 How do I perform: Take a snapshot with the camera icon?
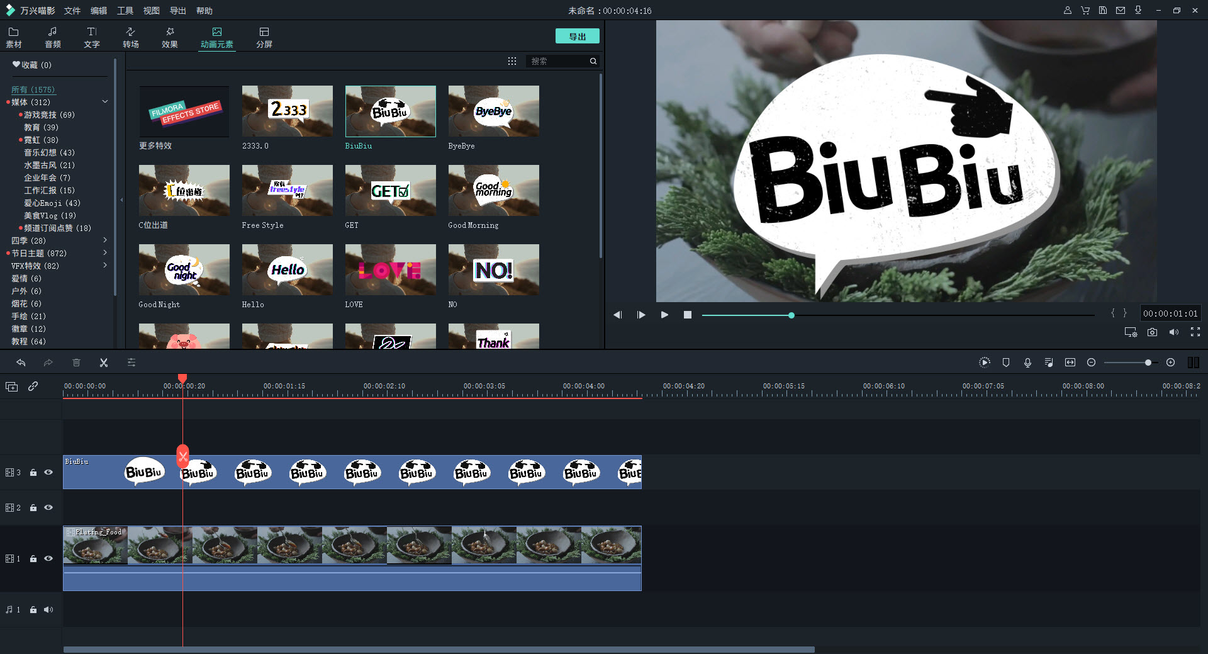tap(1152, 332)
